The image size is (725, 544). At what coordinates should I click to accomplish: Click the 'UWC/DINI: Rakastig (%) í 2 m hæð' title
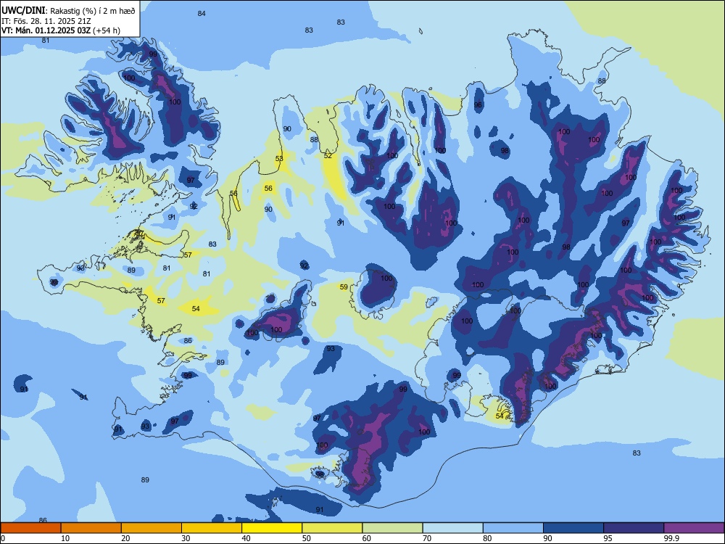click(68, 11)
